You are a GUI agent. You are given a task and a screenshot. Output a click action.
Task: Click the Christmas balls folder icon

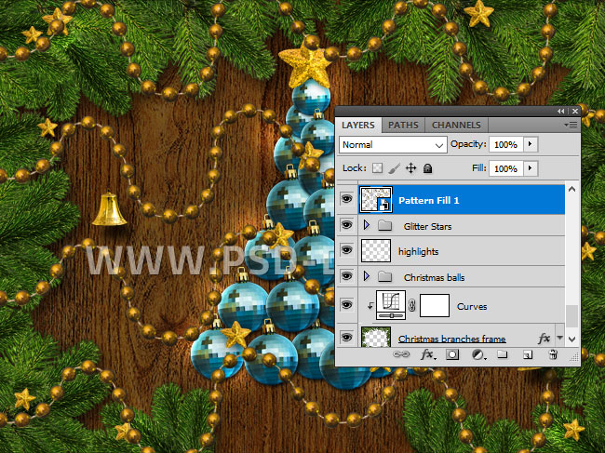384,276
